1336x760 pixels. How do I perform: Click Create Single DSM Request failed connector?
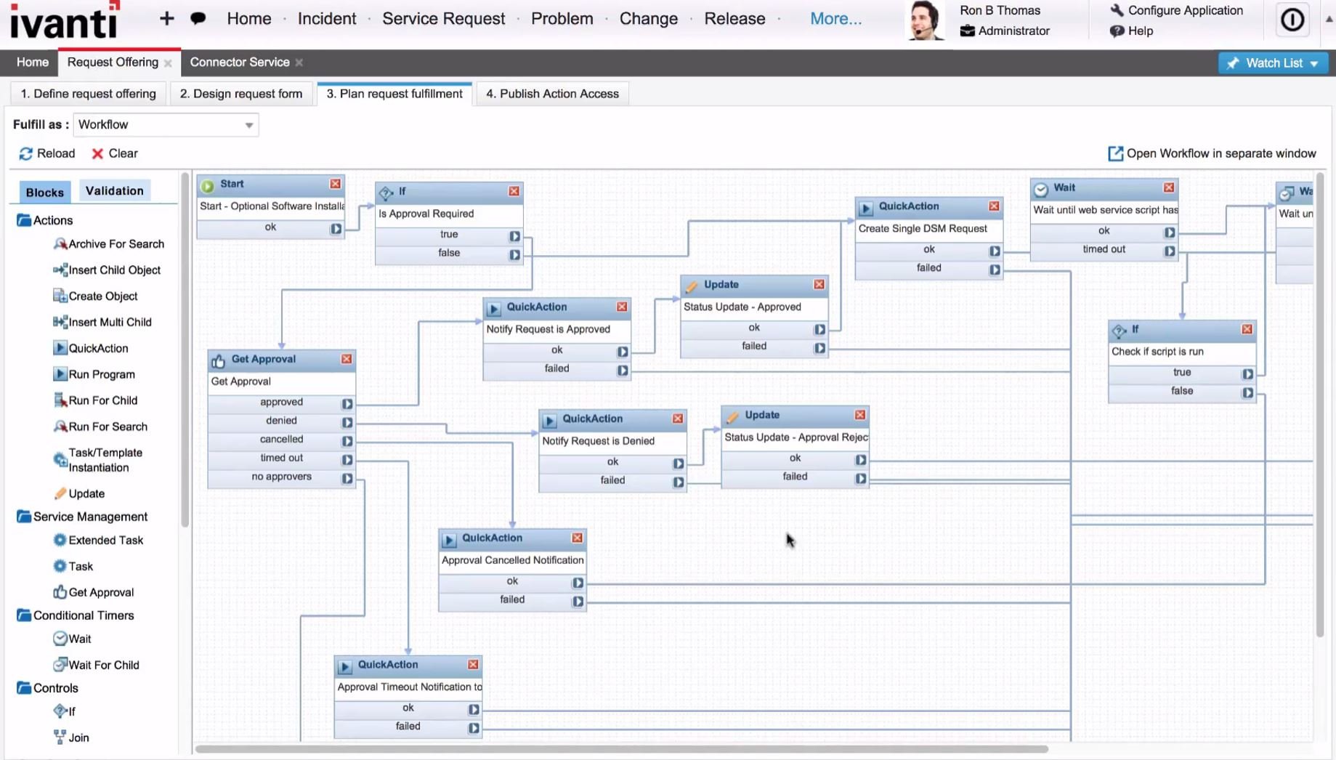click(995, 270)
